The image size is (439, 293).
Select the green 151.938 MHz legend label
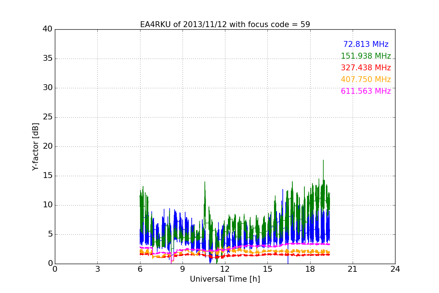point(366,56)
